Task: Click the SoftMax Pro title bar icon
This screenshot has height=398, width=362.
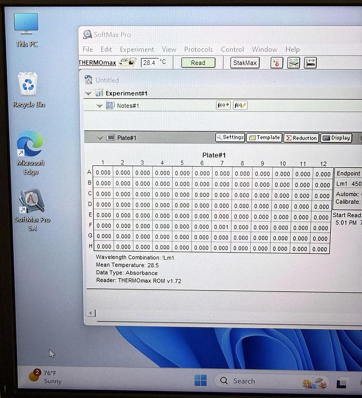Action: [x=87, y=34]
